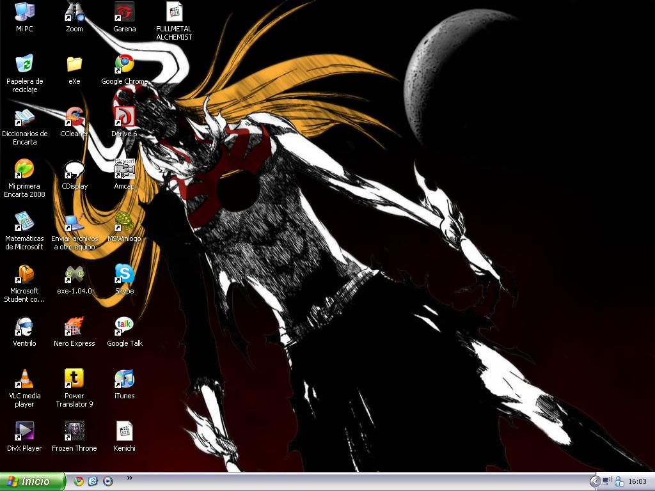The image size is (655, 491).
Task: Launch the MSWinlogo turtle shortcut
Action: [x=125, y=221]
